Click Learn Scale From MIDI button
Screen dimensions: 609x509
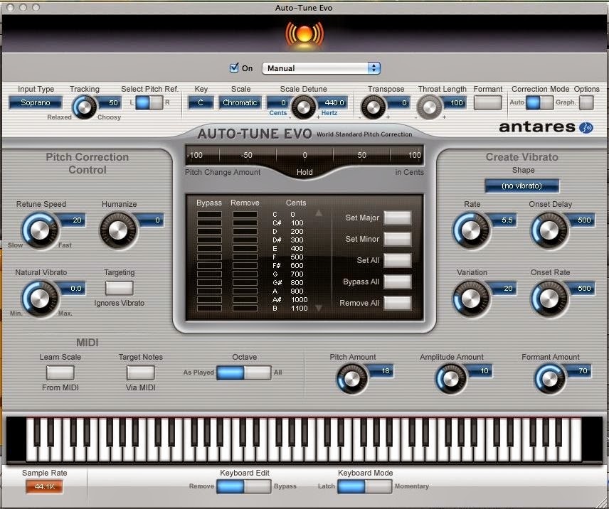tap(60, 373)
